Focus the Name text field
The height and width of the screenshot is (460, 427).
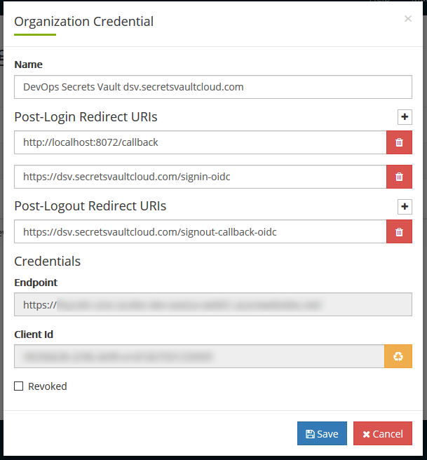click(x=212, y=87)
